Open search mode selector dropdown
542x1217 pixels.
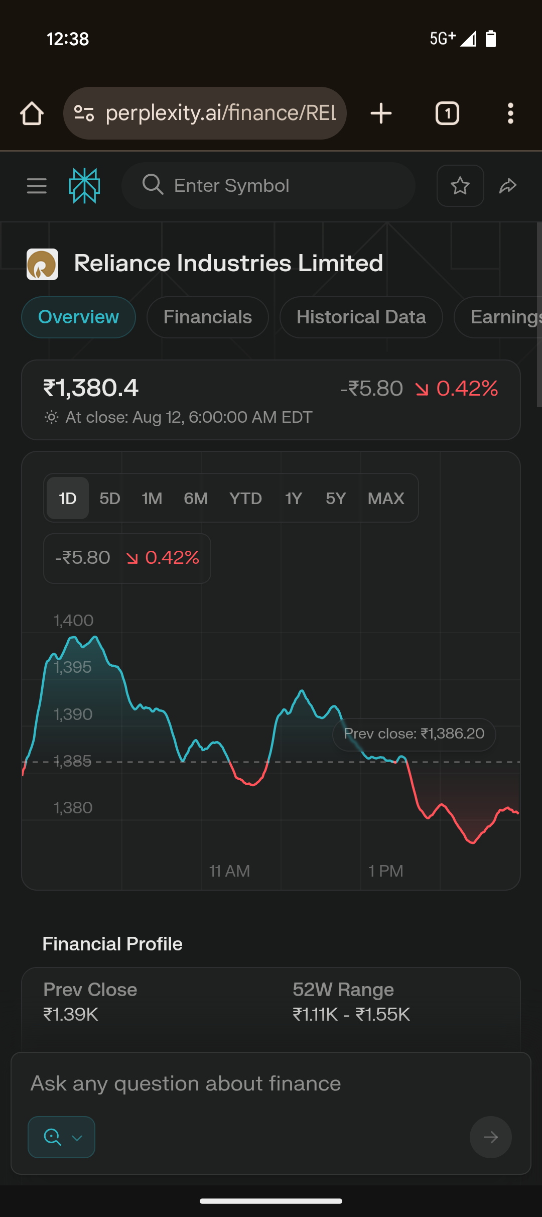point(61,1137)
